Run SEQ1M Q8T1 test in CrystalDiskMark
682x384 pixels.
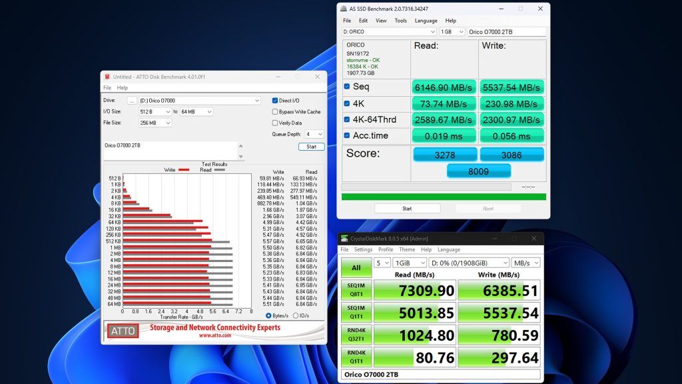tap(356, 290)
